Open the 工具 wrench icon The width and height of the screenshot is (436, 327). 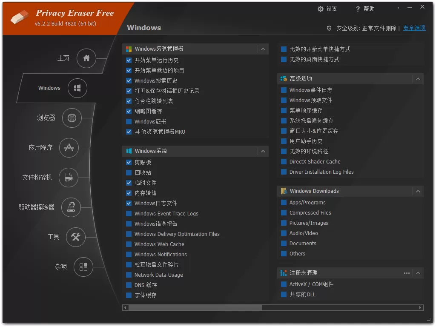pos(76,237)
